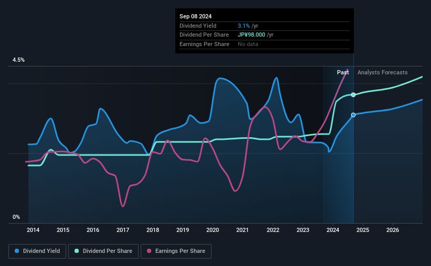Click the blue Dividend Yield legend dot

pos(17,251)
